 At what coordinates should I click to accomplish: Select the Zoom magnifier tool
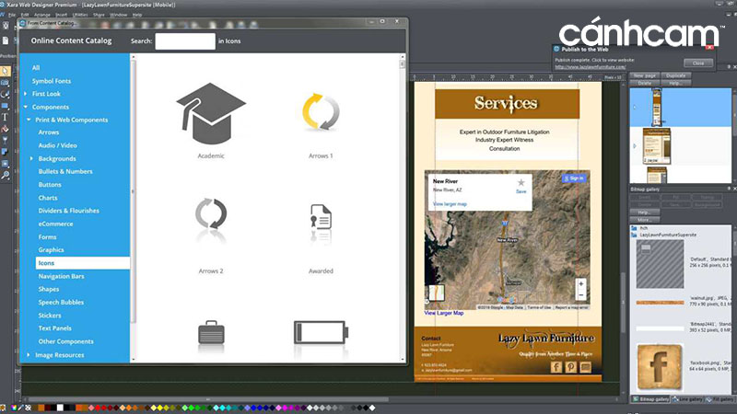[x=6, y=176]
